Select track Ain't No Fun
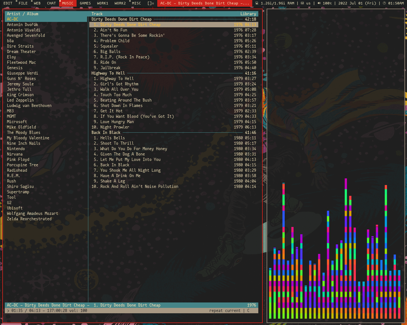 pos(174,30)
